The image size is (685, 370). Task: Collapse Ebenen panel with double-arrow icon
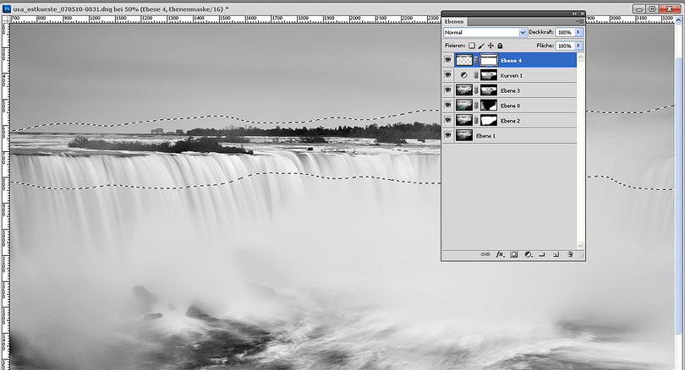tap(574, 14)
